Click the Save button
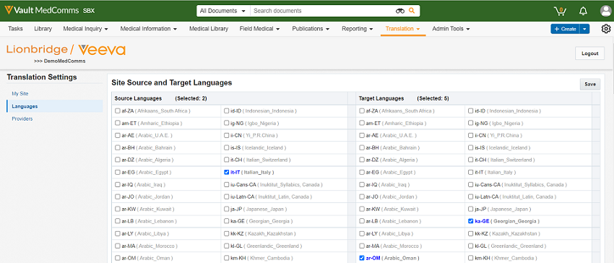 (x=589, y=84)
